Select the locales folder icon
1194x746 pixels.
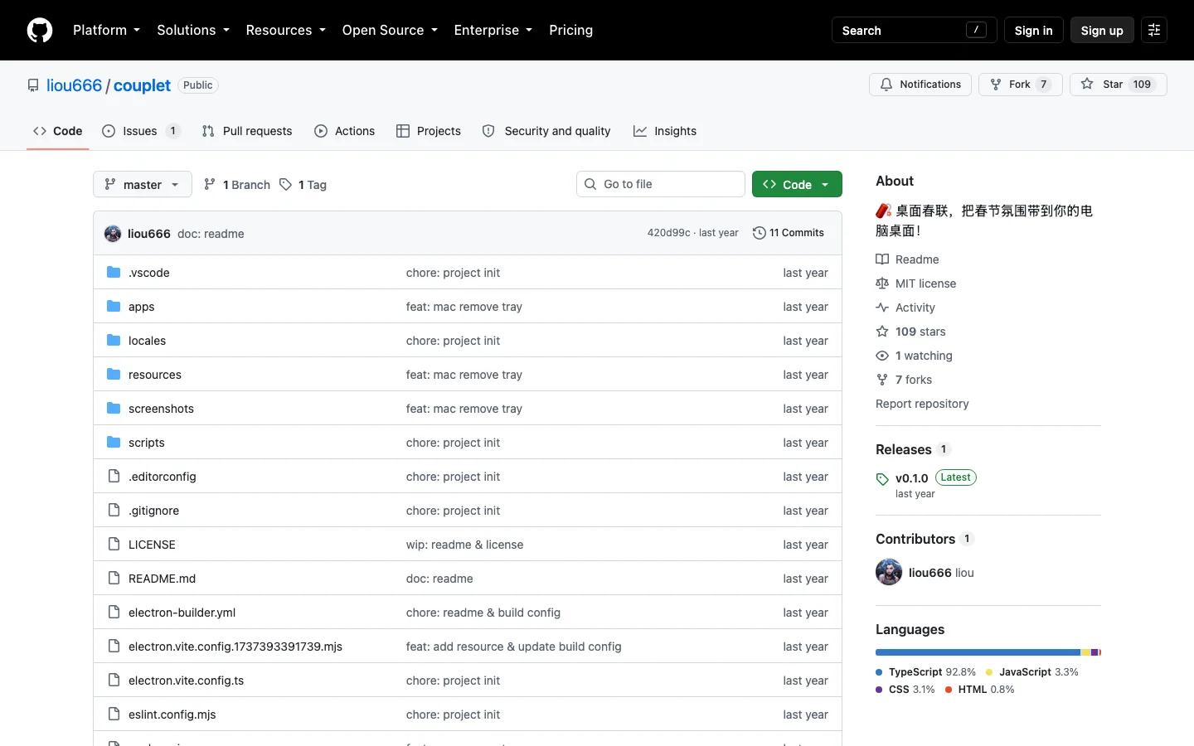114,341
